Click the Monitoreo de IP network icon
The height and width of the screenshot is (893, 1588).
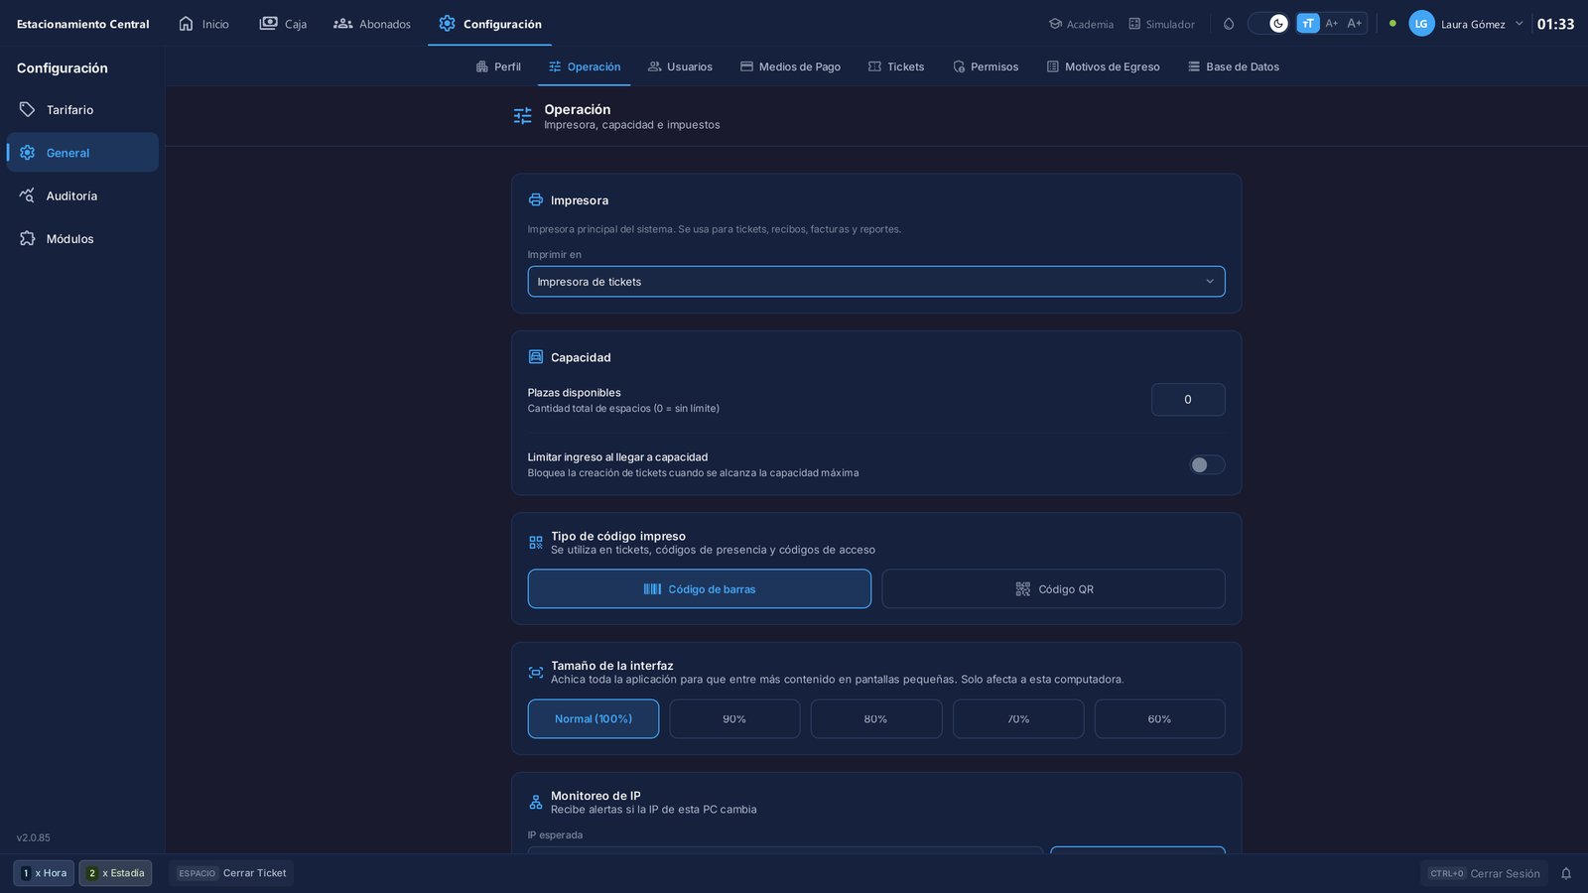[x=536, y=803]
